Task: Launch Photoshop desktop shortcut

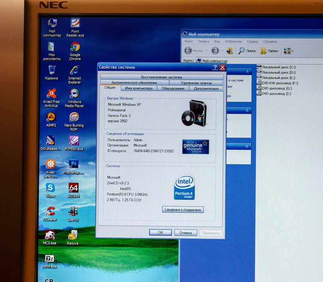Action: click(x=73, y=167)
